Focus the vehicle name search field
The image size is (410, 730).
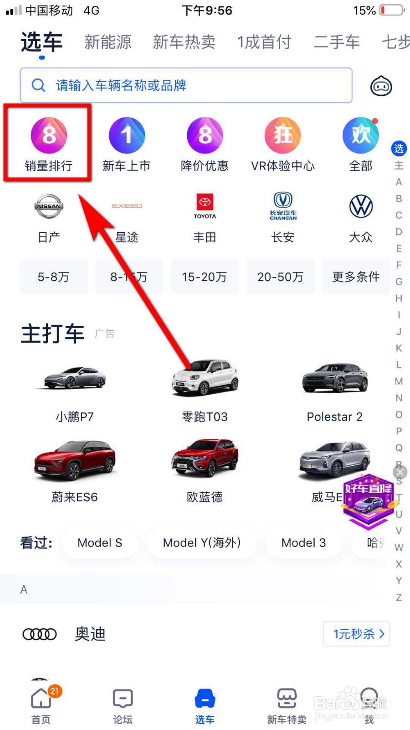(x=186, y=85)
